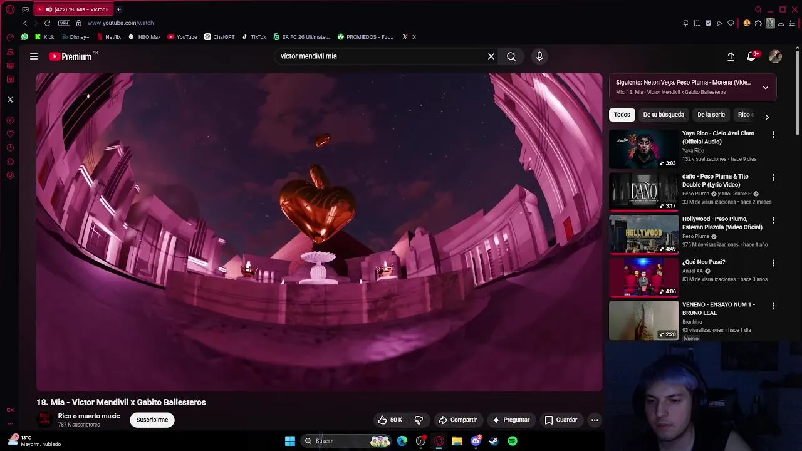Viewport: 802px width, 451px height.
Task: Reload the current page
Action: point(47,23)
